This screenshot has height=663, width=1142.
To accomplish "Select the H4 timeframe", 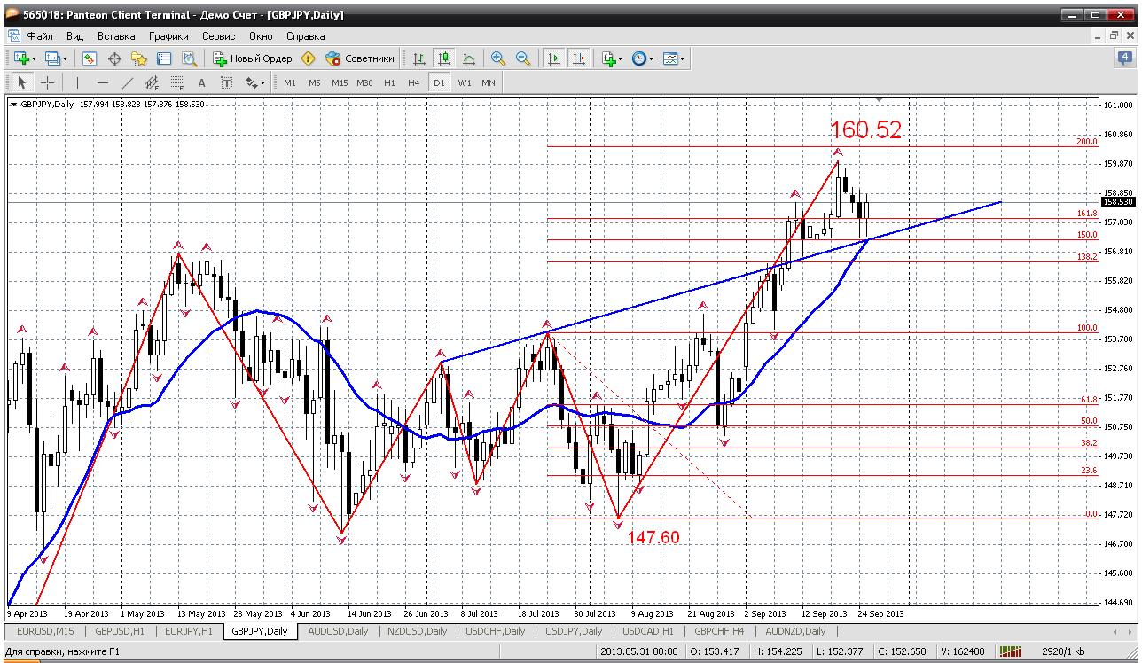I will [414, 82].
